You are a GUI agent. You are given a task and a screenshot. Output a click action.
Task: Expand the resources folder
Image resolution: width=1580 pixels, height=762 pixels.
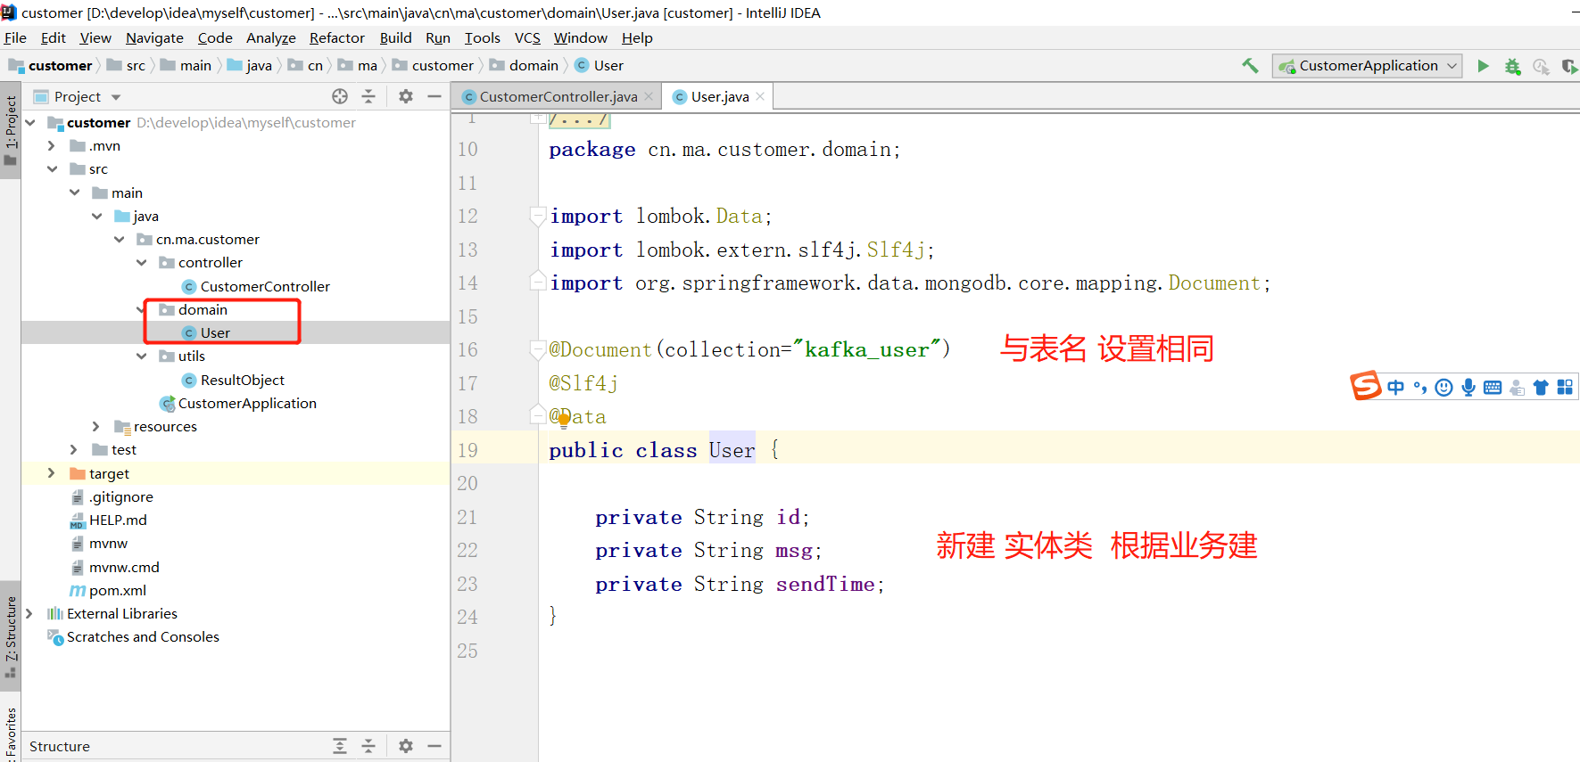[x=96, y=426]
